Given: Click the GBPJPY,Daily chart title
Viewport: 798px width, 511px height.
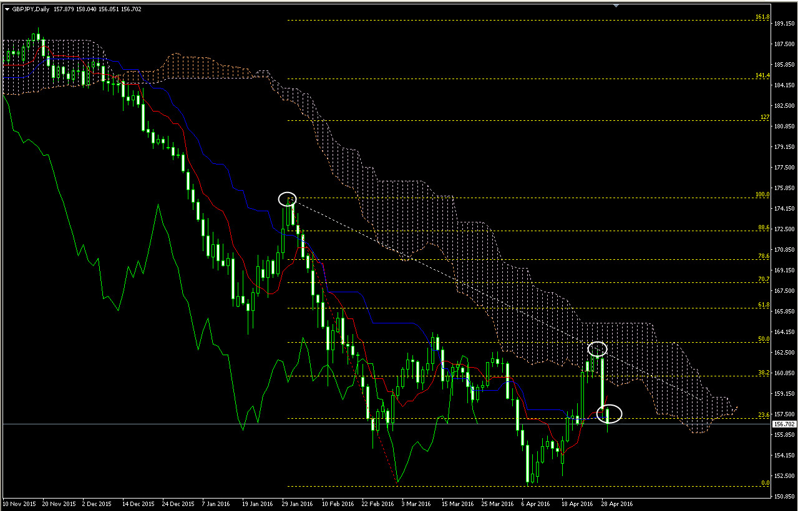Looking at the screenshot, I should (x=31, y=9).
